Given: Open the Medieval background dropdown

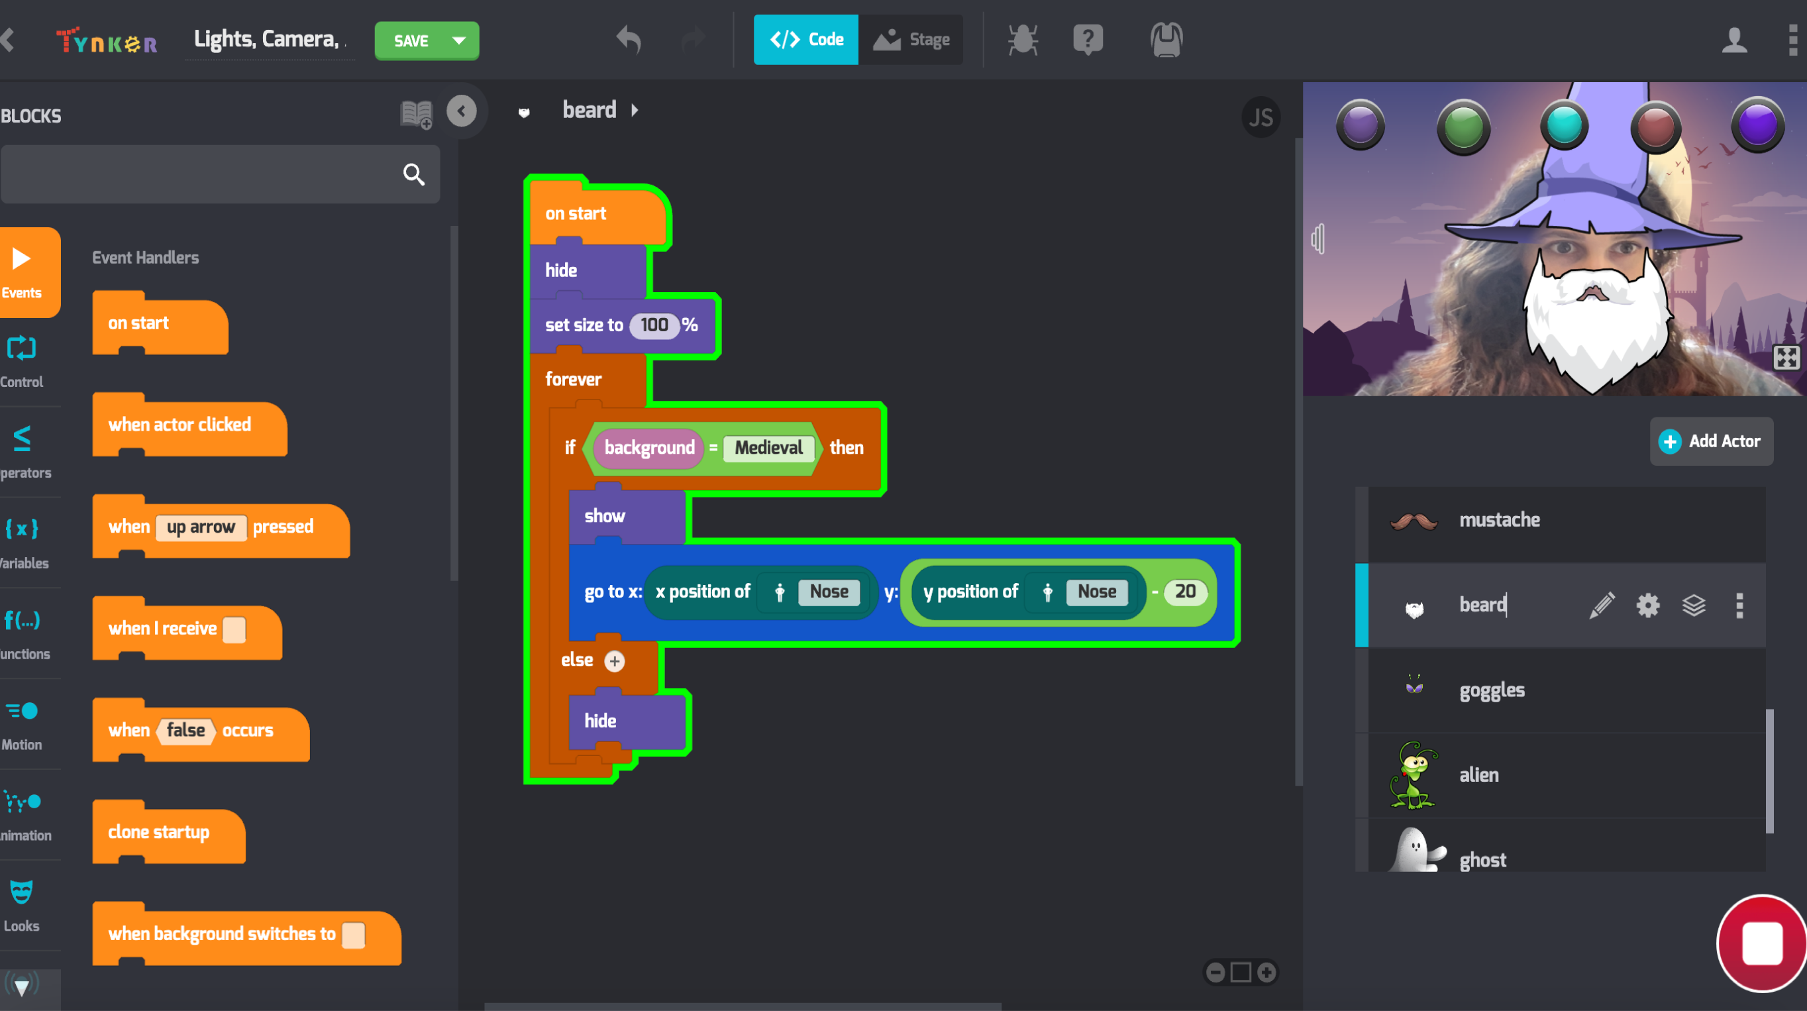Looking at the screenshot, I should [769, 448].
